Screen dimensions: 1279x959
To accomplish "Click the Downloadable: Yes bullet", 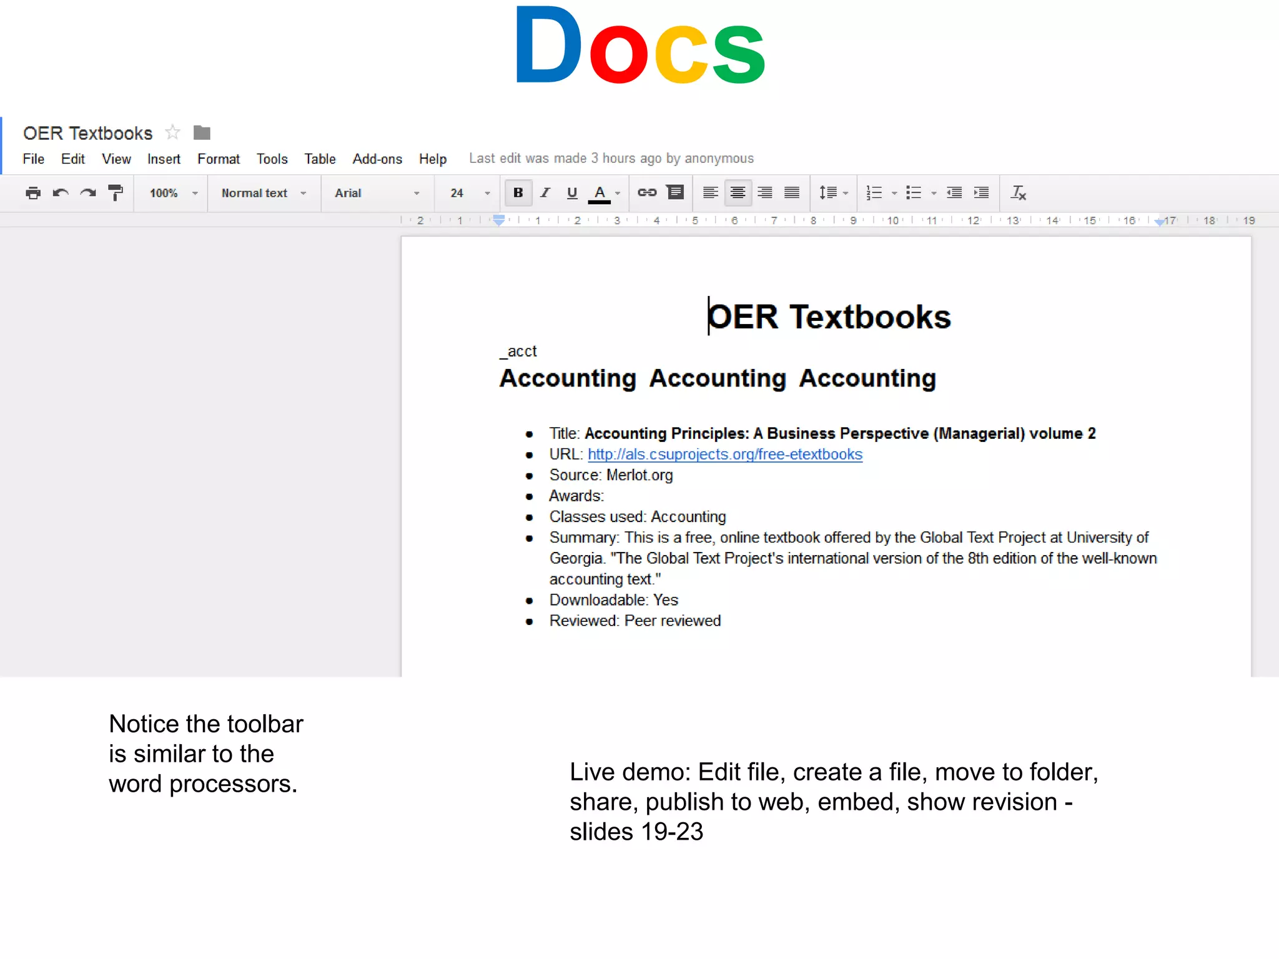I will pos(613,600).
